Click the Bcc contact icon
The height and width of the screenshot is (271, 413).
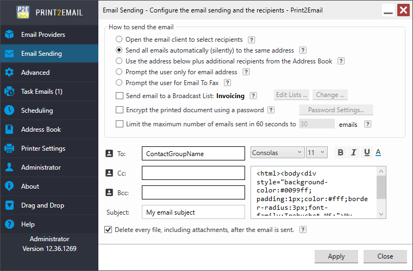[109, 192]
